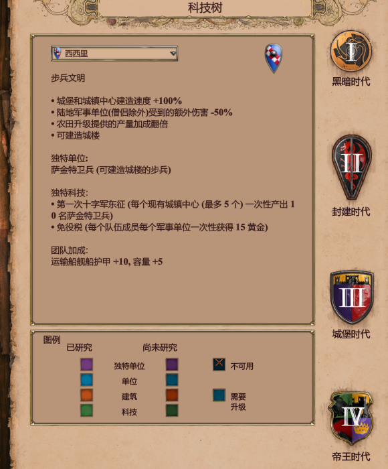The width and height of the screenshot is (388, 469).
Task: Click the 科技树 title banner
Action: coord(205,8)
